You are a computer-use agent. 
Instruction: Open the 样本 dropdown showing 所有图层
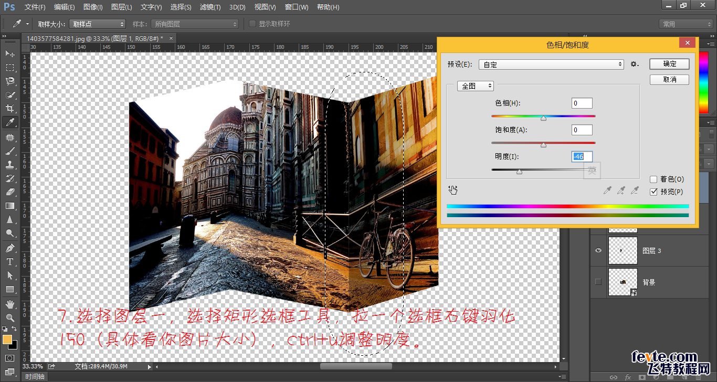click(194, 24)
